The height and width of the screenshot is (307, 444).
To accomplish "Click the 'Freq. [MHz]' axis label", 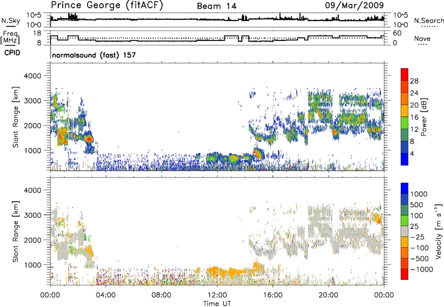I will click(x=10, y=37).
